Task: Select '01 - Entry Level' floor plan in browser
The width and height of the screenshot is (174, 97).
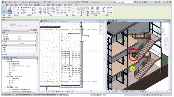Action: pyautogui.click(x=14, y=64)
